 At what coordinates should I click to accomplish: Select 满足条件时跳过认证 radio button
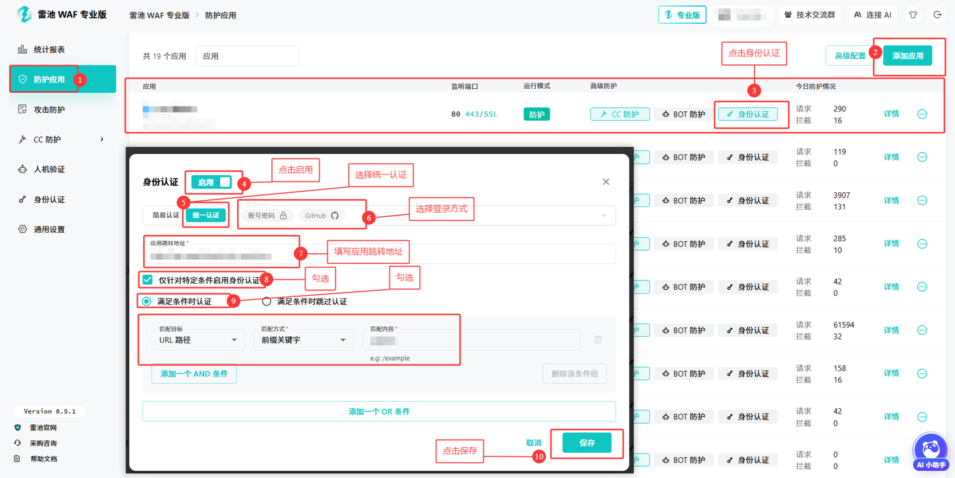(x=267, y=301)
